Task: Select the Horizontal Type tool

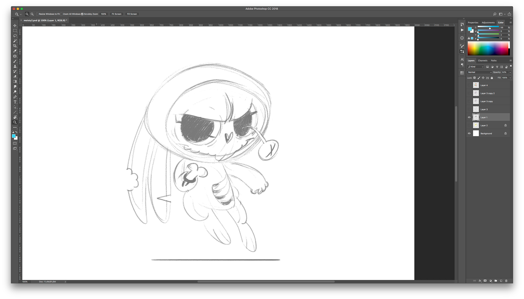Action: click(x=15, y=102)
